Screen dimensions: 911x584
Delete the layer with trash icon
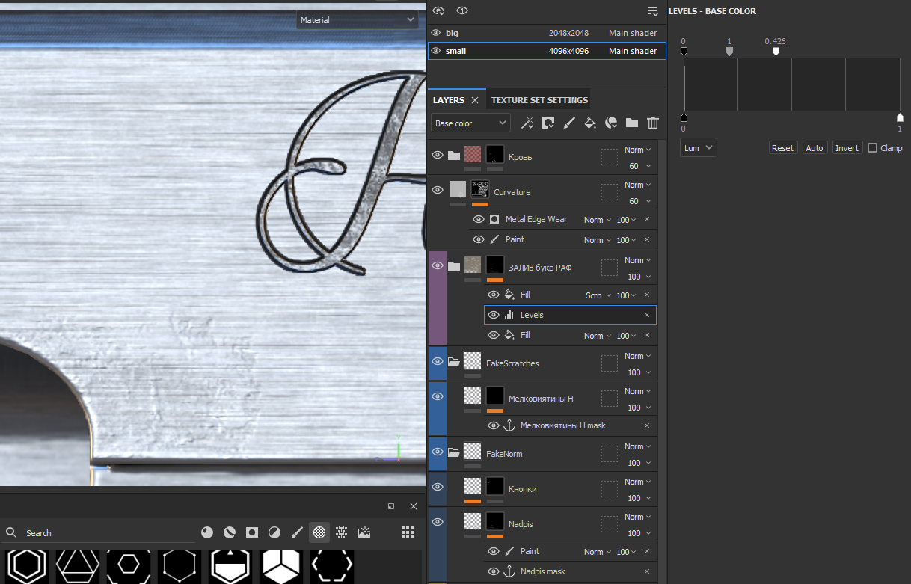coord(653,123)
